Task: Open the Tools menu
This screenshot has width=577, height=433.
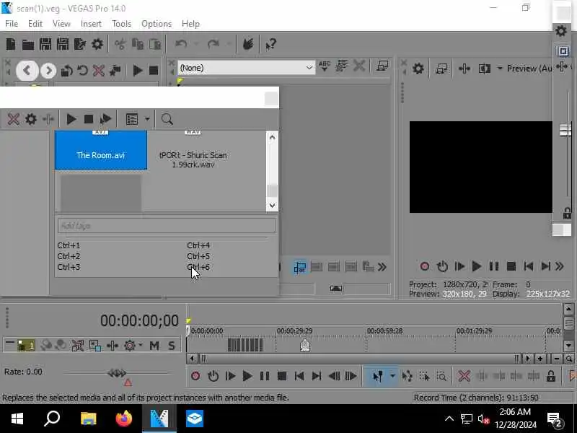Action: [x=121, y=24]
